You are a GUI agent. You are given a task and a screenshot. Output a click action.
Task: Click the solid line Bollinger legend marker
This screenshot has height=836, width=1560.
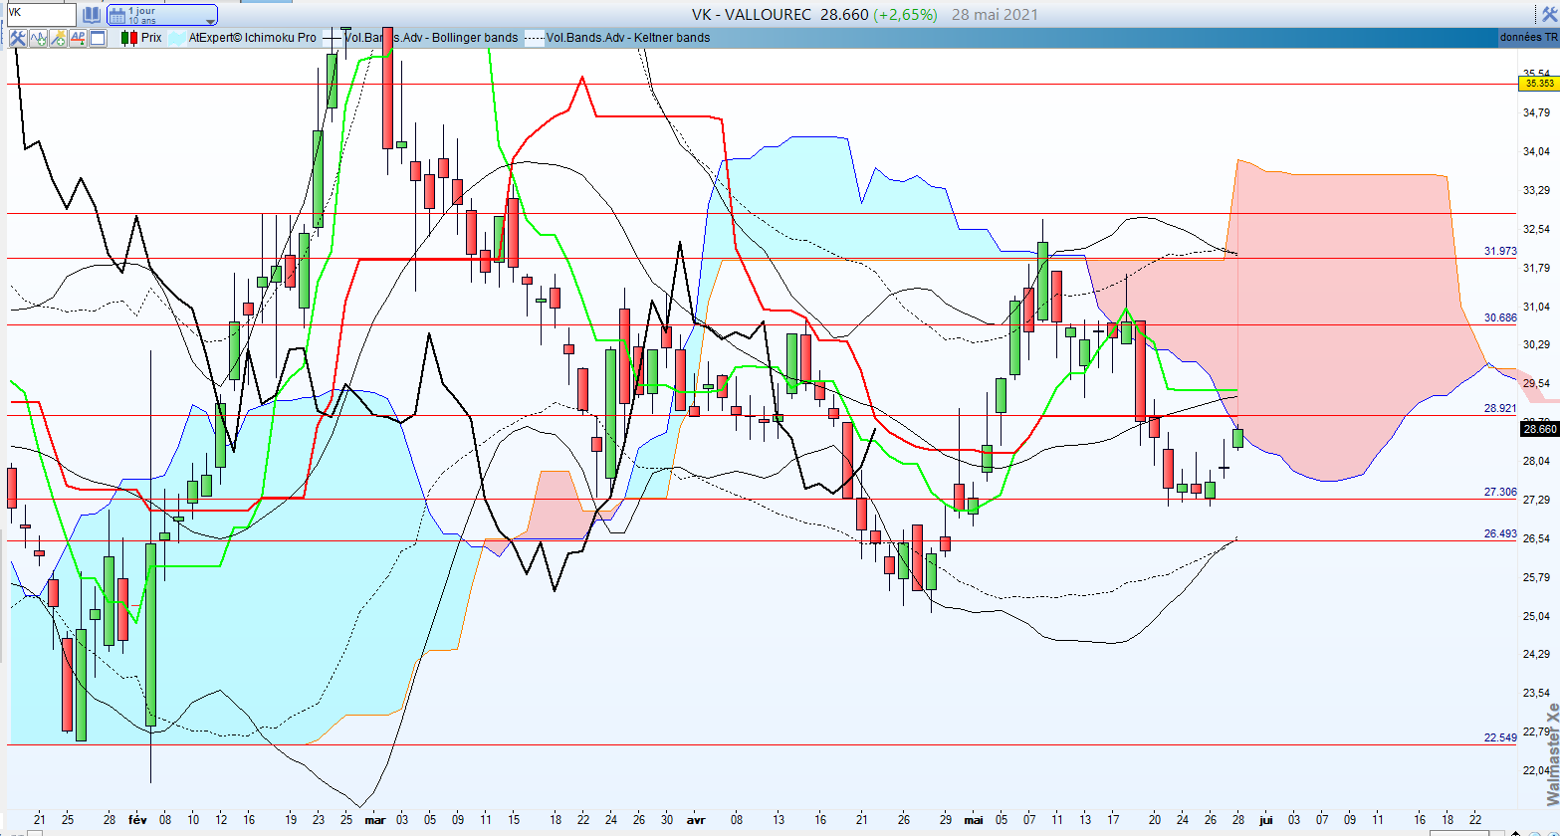332,38
